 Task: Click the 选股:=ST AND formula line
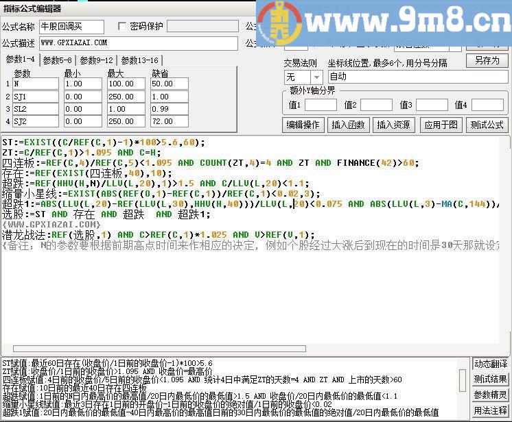106,214
